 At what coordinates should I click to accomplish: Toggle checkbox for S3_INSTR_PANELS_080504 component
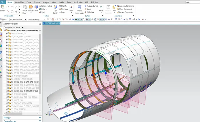pyautogui.click(x=8, y=36)
